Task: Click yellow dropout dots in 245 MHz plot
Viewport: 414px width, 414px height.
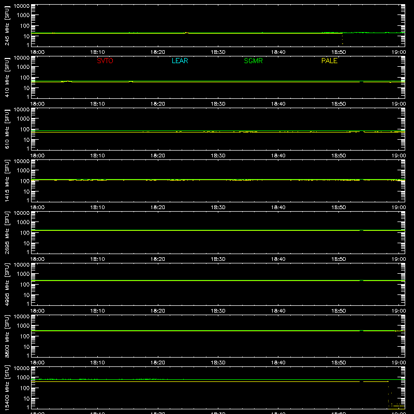Action: click(x=343, y=40)
